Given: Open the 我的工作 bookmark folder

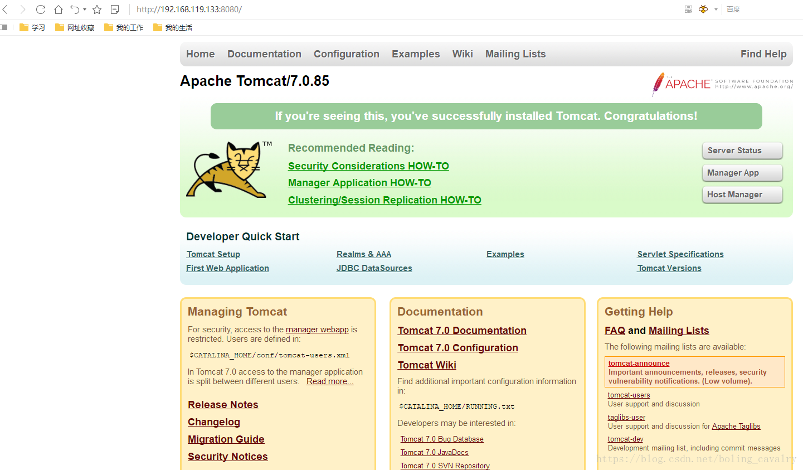Looking at the screenshot, I should (x=124, y=27).
